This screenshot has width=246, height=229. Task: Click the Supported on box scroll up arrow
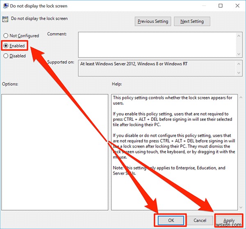(239, 64)
